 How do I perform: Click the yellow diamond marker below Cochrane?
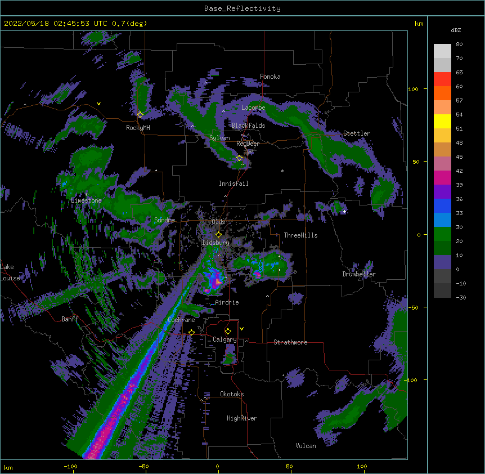point(191,332)
